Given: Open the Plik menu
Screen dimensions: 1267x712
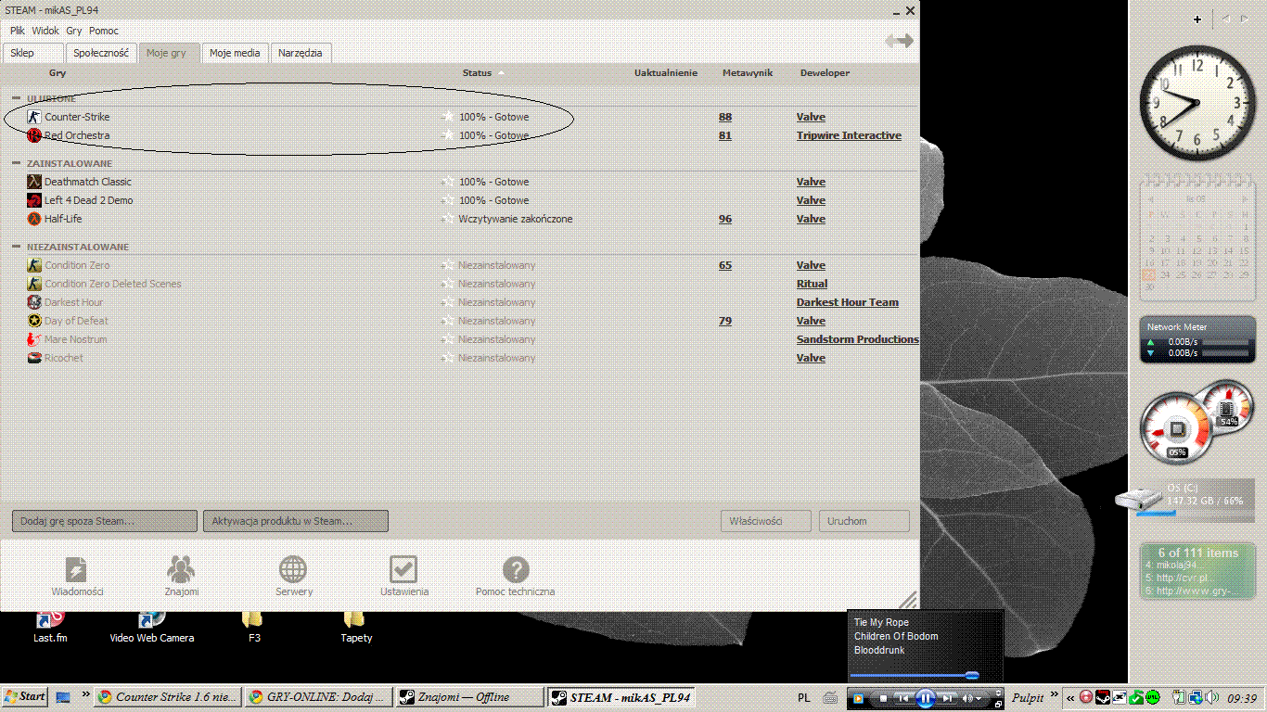Looking at the screenshot, I should [x=18, y=31].
